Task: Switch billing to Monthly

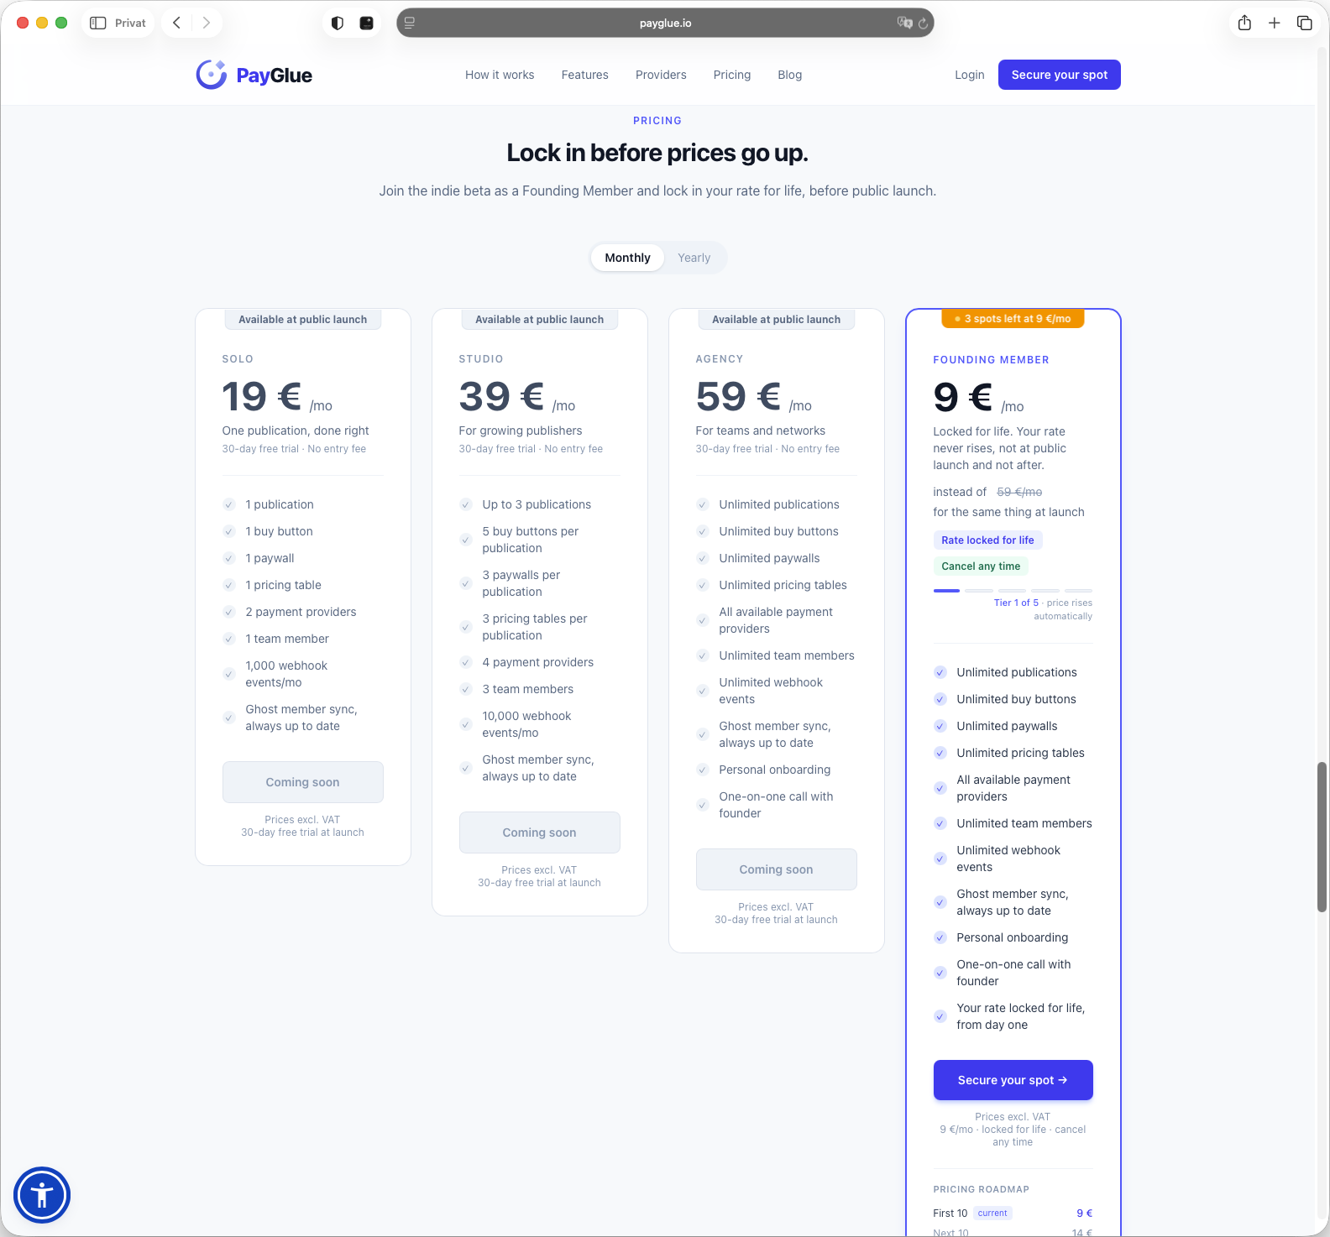Action: [627, 258]
